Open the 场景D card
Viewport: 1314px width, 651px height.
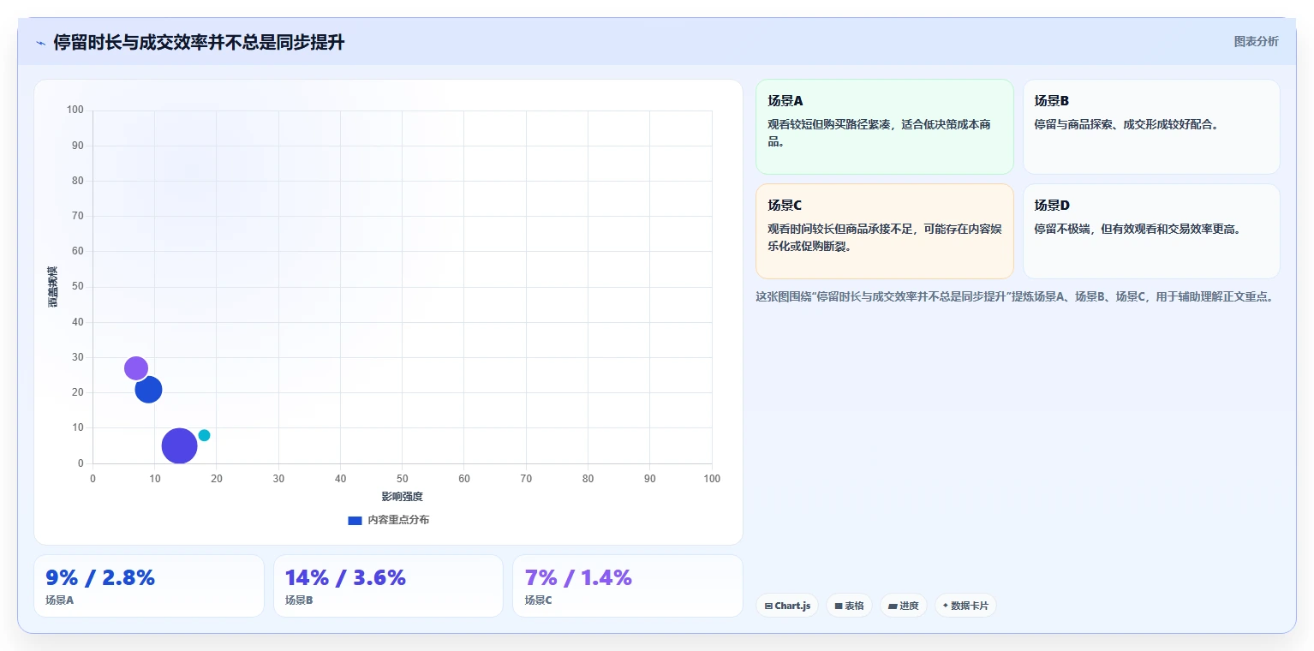point(1151,231)
